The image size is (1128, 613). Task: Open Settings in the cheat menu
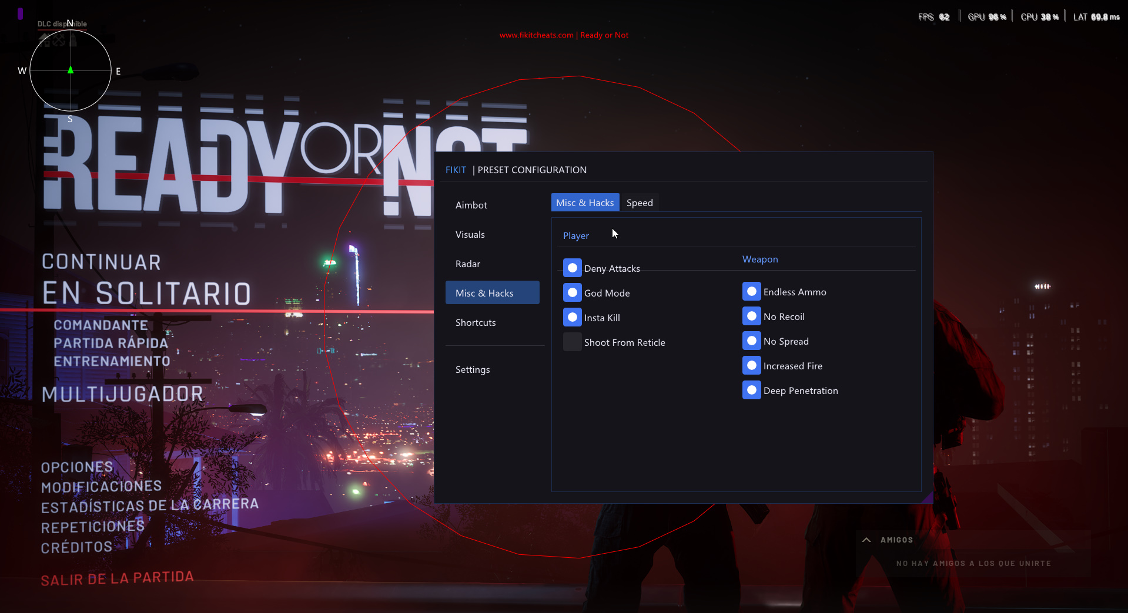coord(472,369)
